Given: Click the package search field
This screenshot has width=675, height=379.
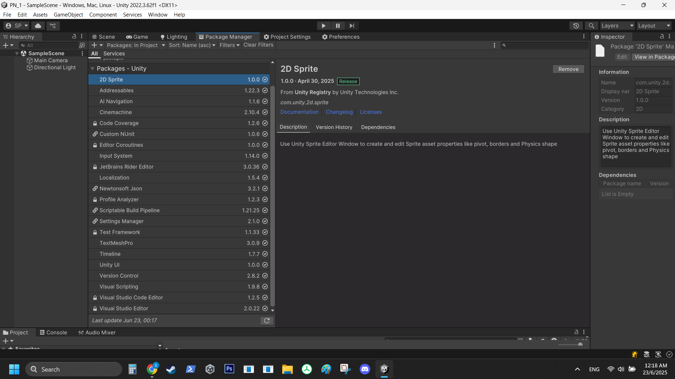Looking at the screenshot, I should coord(545,45).
